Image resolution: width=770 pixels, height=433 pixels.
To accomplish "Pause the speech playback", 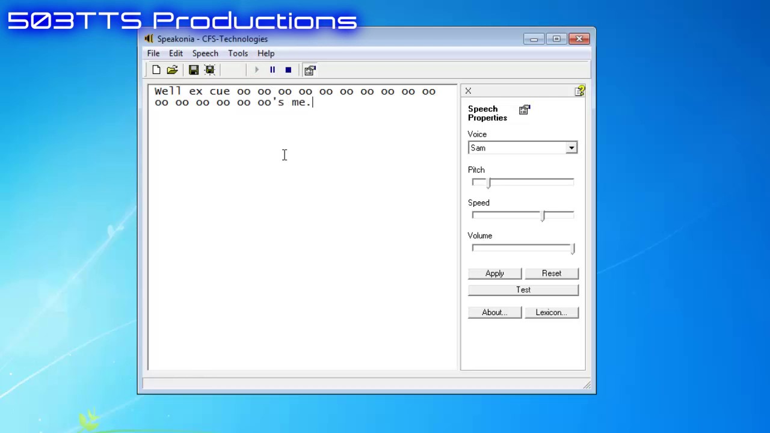I will point(272,70).
